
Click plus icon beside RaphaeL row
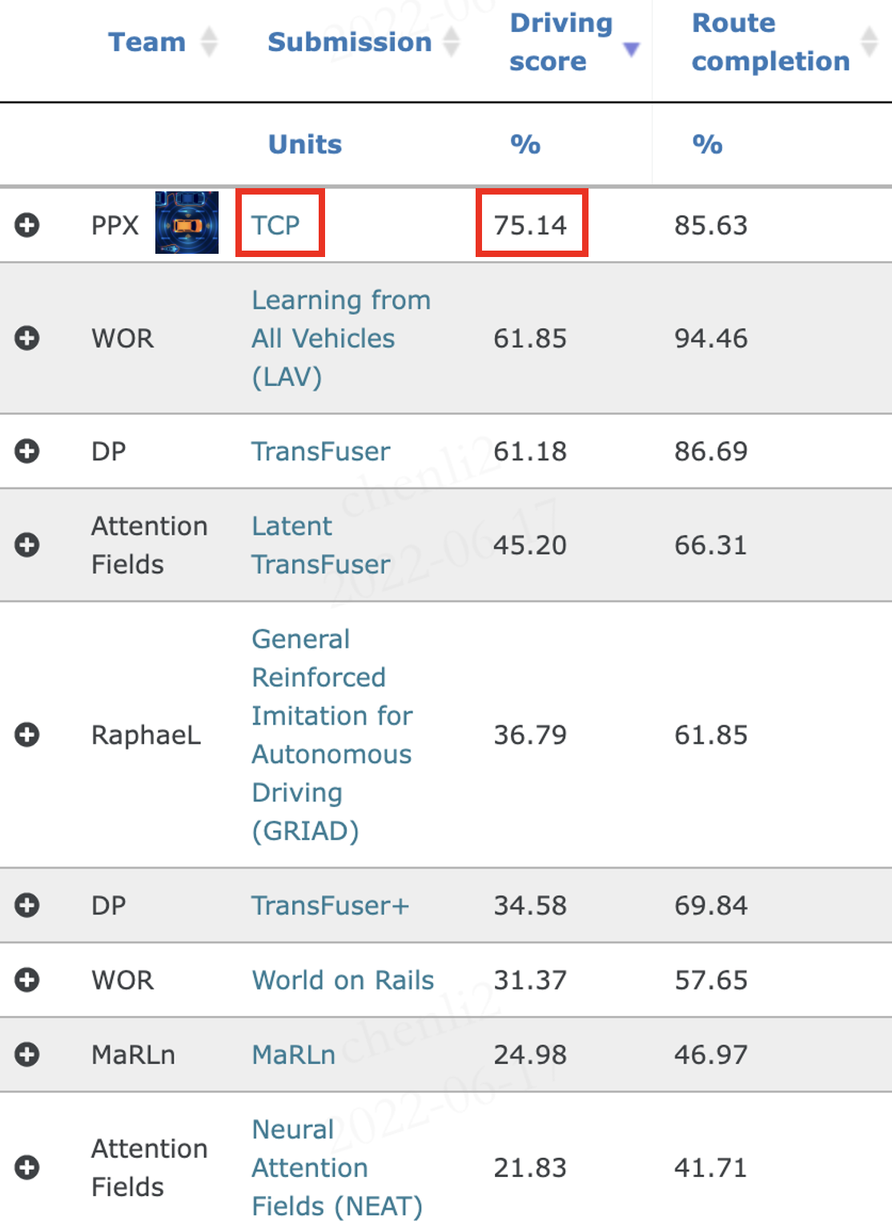click(27, 734)
